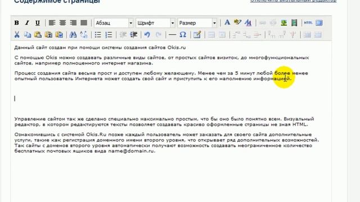The height and width of the screenshot is (202, 360).
Task: Insert table column after icon
Action: tap(282, 35)
